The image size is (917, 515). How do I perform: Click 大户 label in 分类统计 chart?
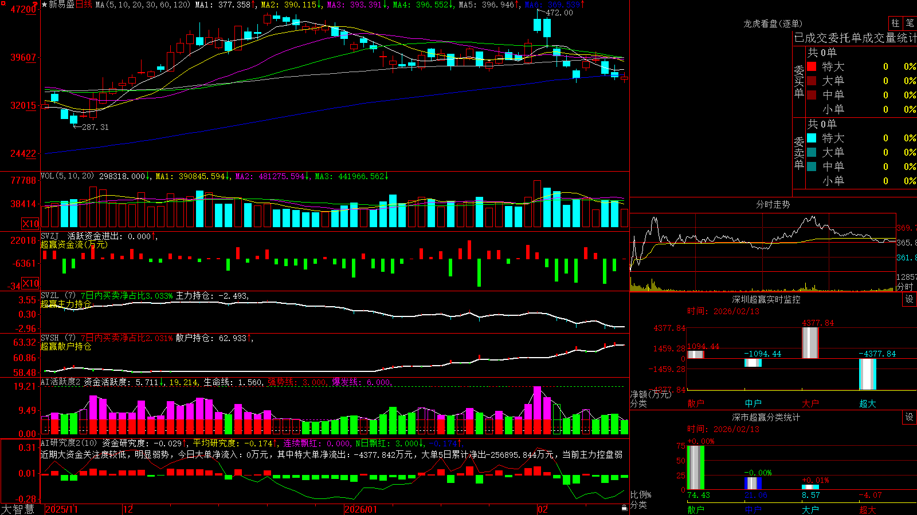coord(810,509)
